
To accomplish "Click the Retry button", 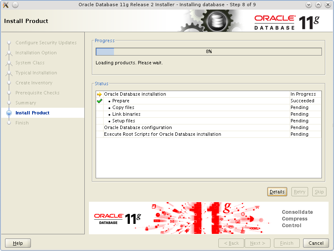I will pos(299,192).
